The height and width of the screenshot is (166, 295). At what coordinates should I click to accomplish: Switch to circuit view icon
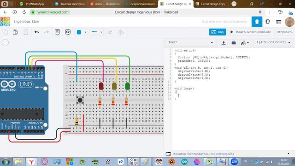257,22
